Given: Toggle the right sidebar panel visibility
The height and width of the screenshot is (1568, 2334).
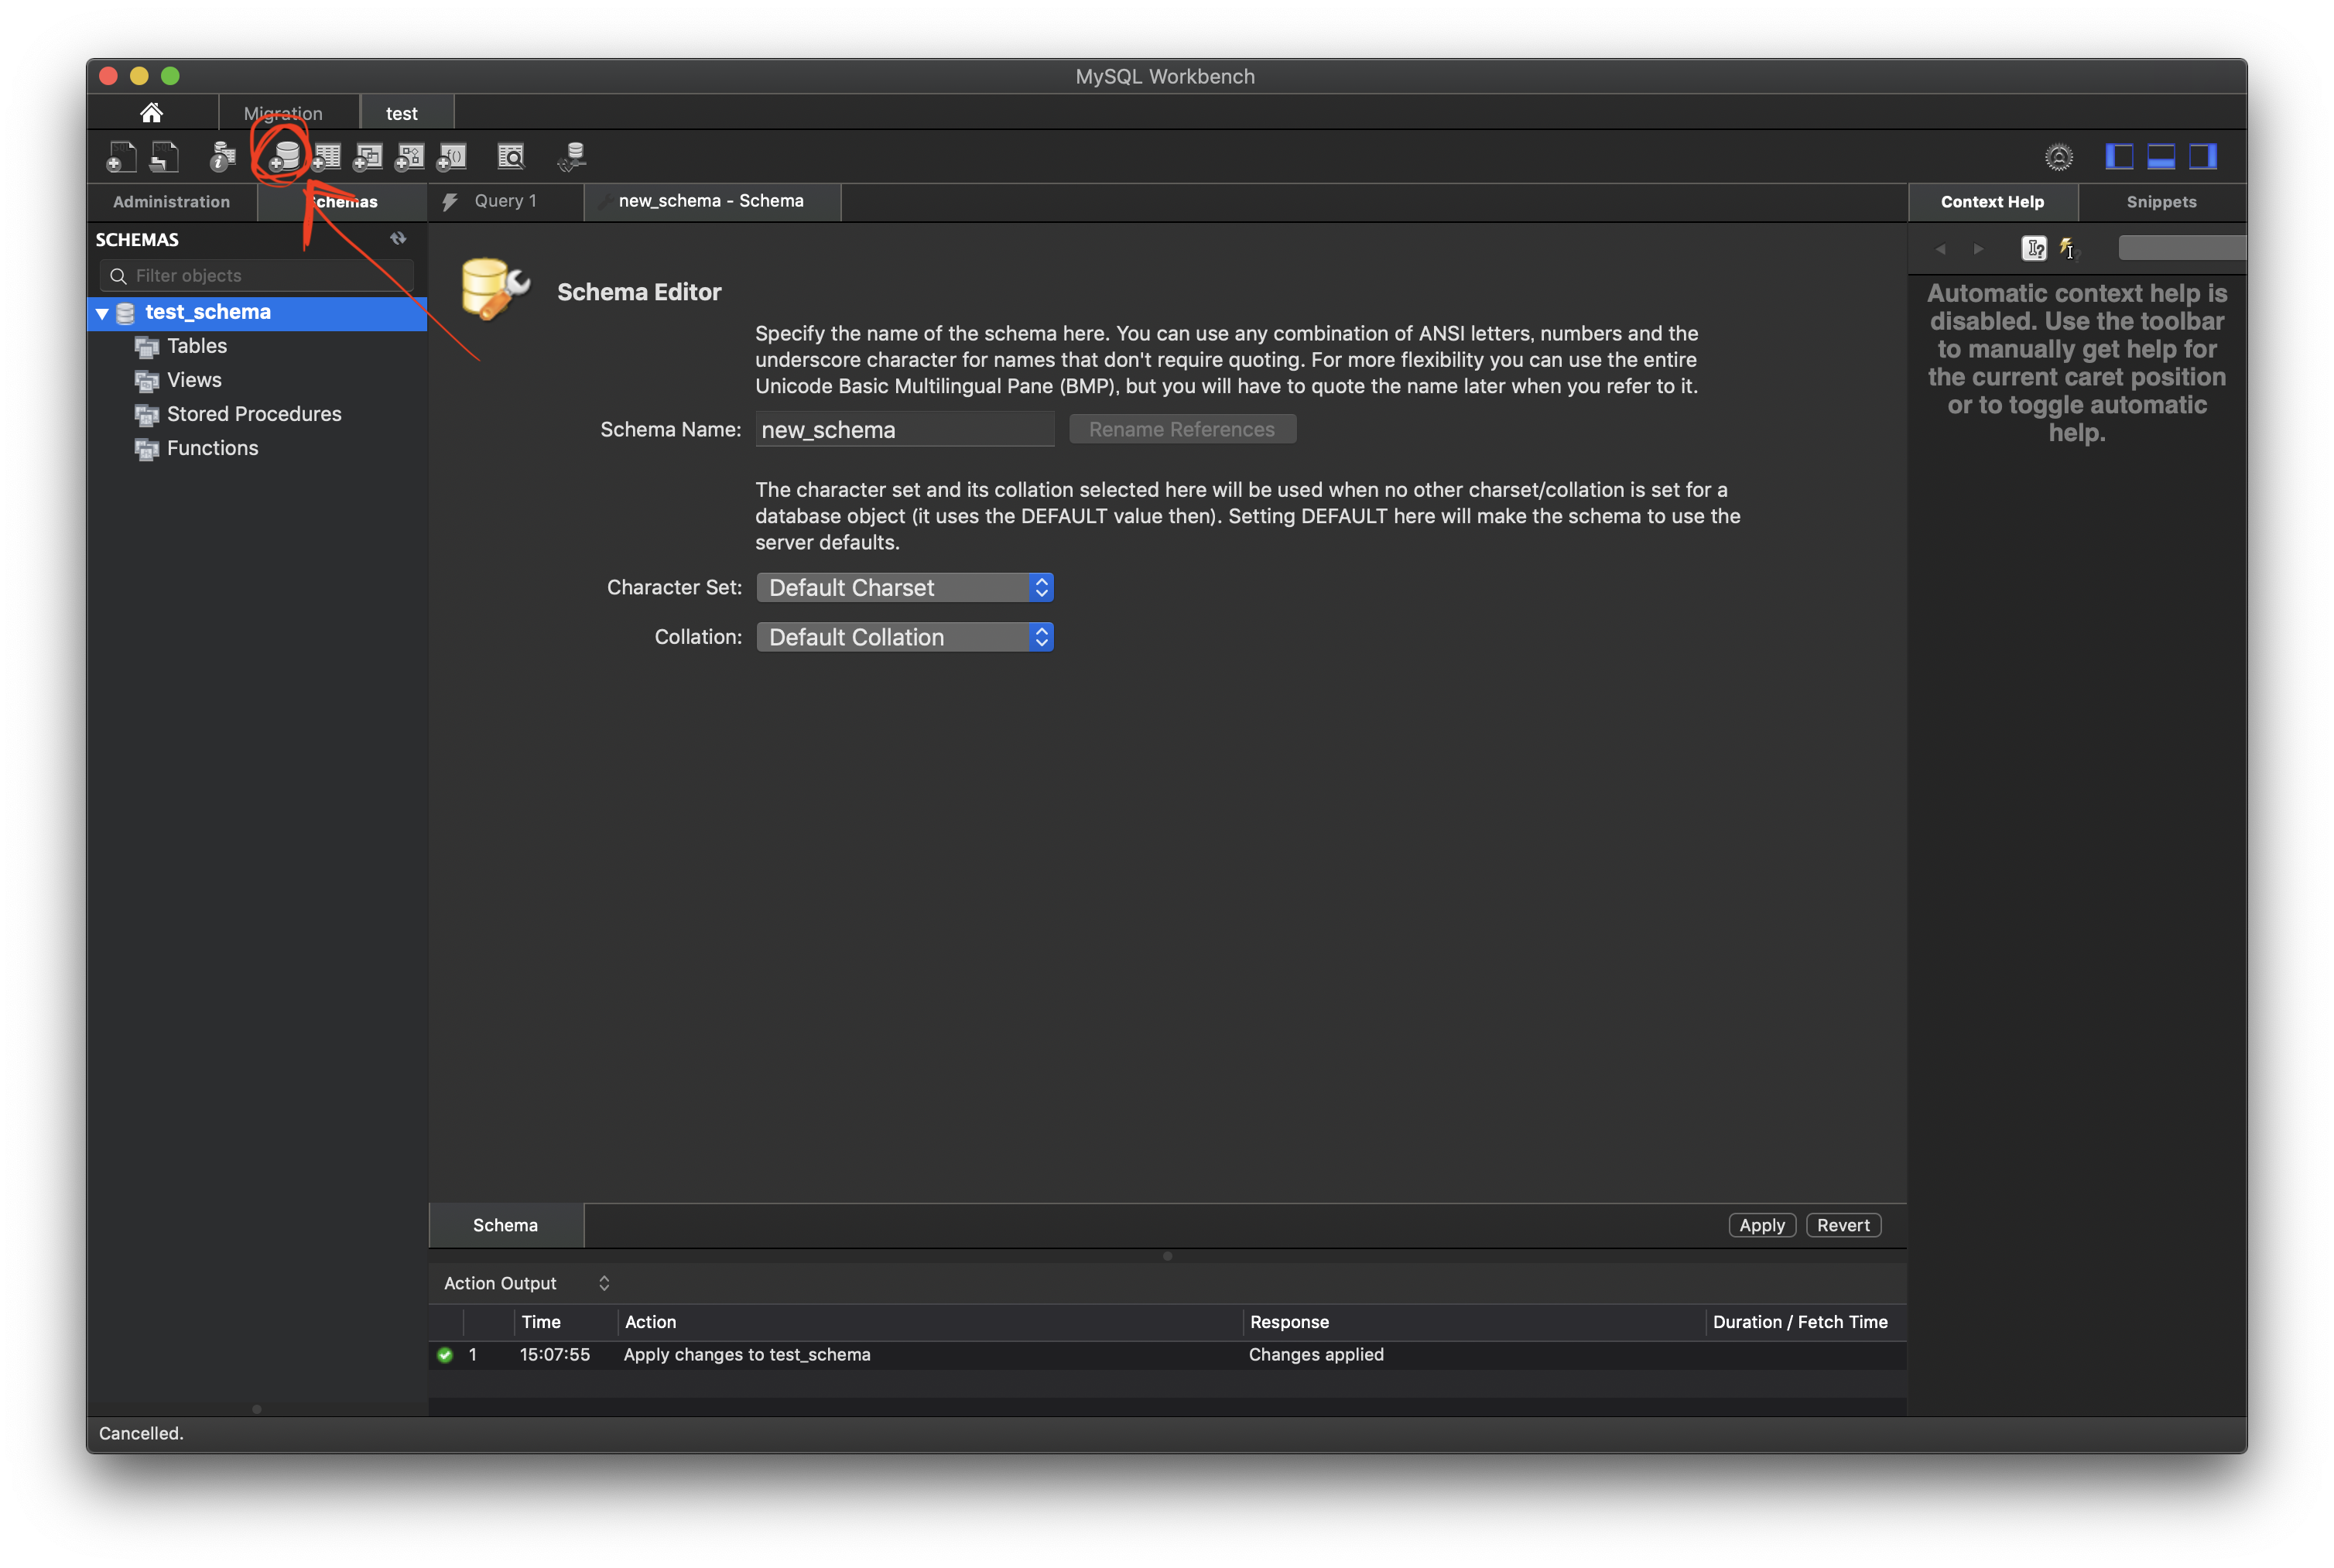Looking at the screenshot, I should point(2203,156).
